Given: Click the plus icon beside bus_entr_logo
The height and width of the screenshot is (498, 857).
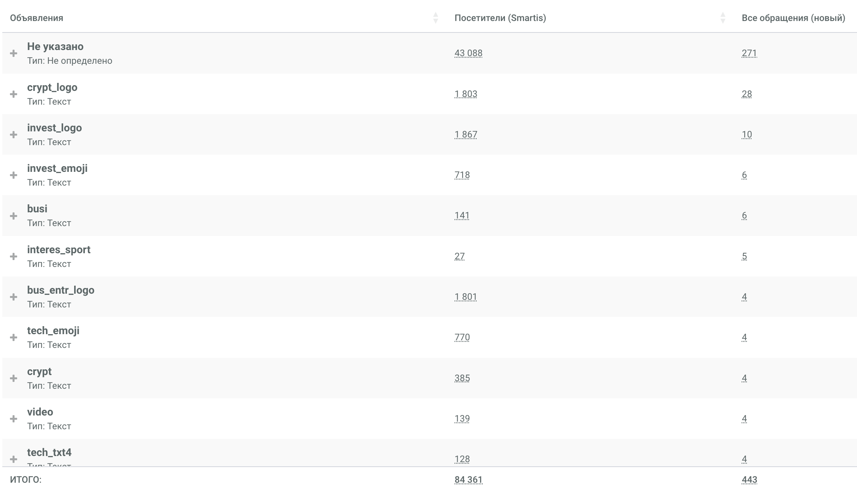Looking at the screenshot, I should [x=14, y=297].
